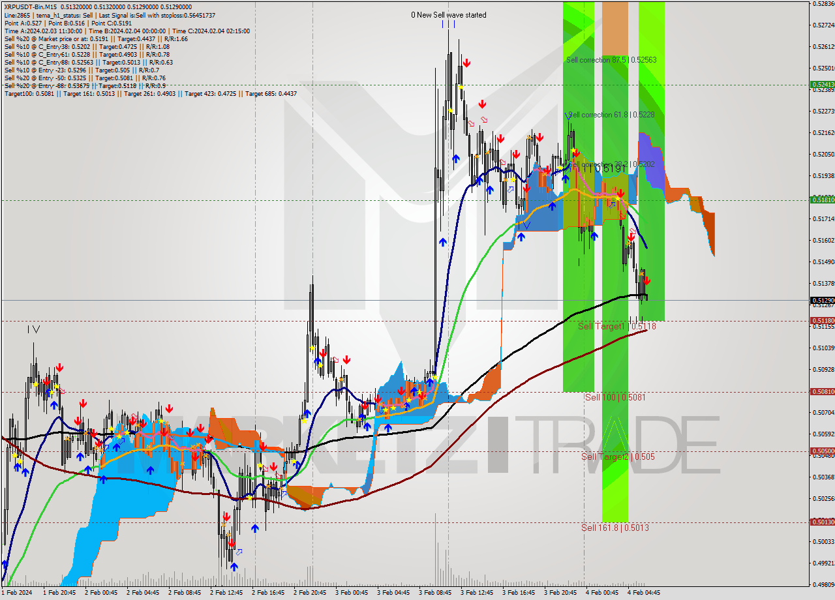Click 'Sell correction 87.5 | 0.52563' label
Image resolution: width=835 pixels, height=600 pixels.
(x=611, y=59)
